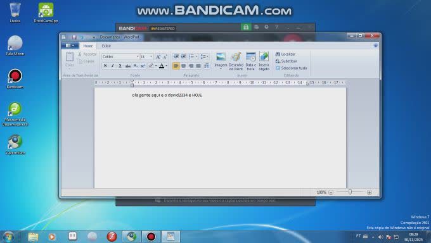The width and height of the screenshot is (431, 243).
Task: Open file explorer from taskbar
Action: 33,237
